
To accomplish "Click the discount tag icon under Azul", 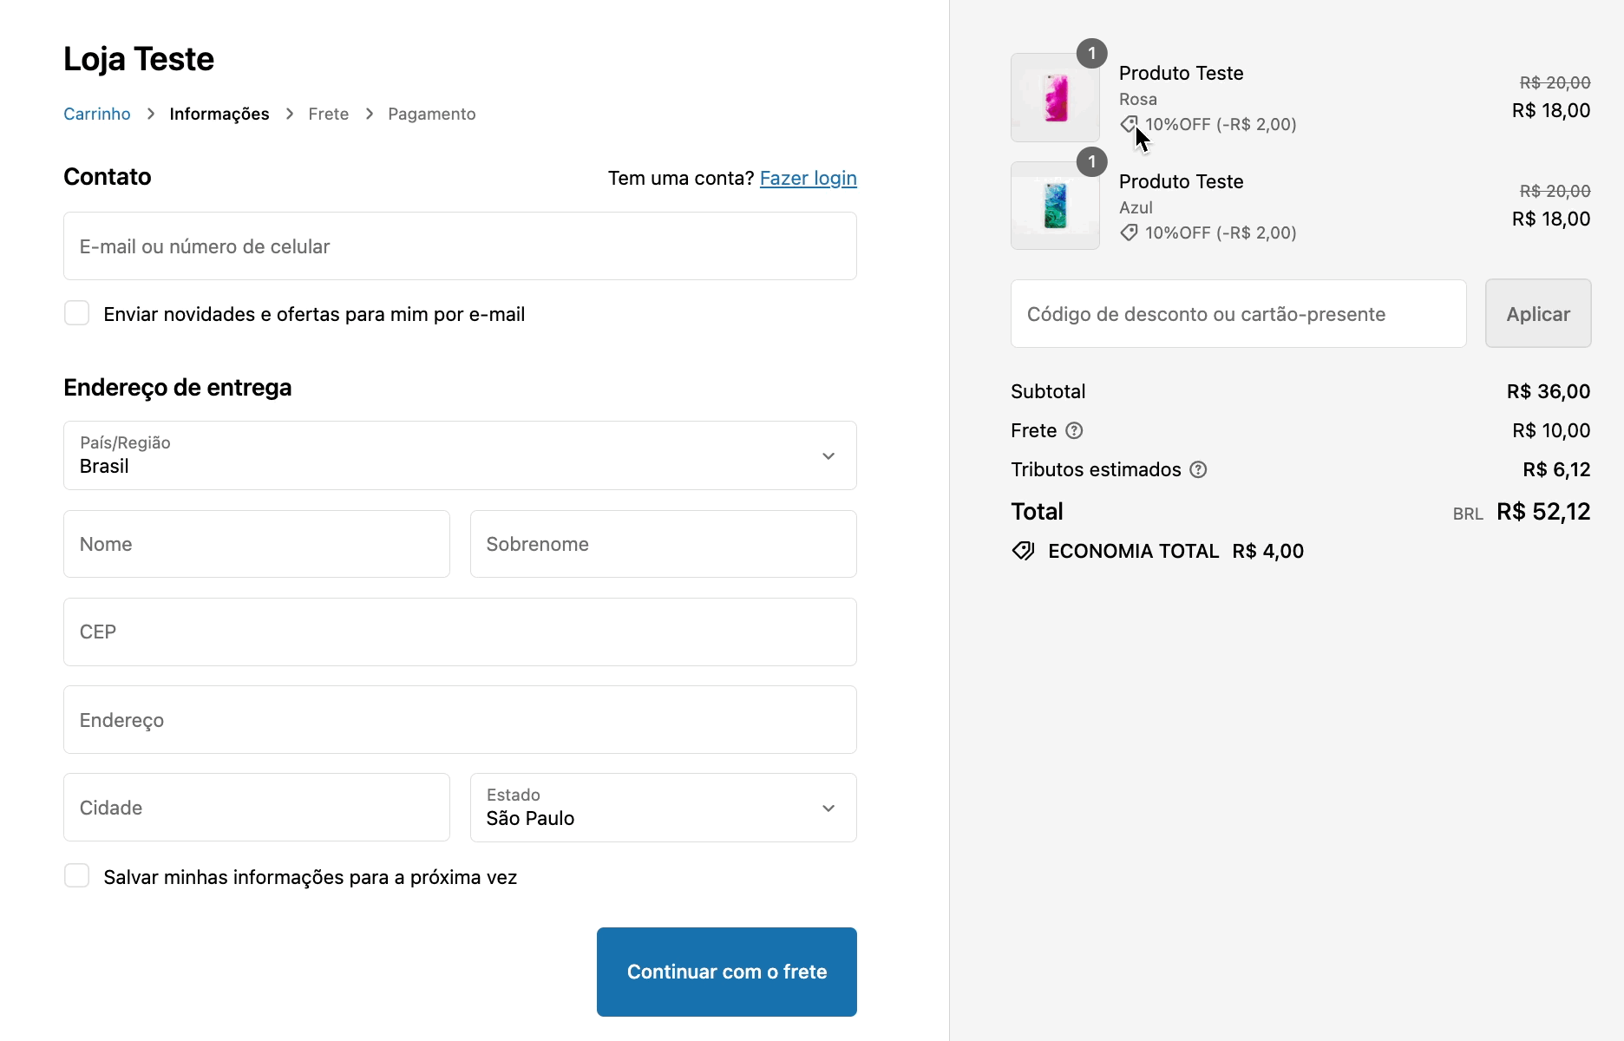I will pyautogui.click(x=1129, y=232).
